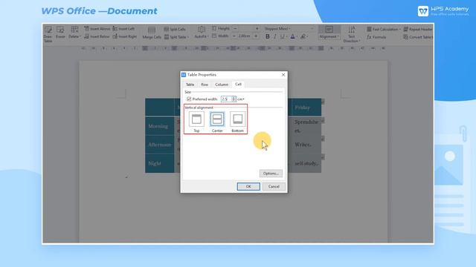Click the font color icon
The image size is (476, 267).
click(x=292, y=36)
